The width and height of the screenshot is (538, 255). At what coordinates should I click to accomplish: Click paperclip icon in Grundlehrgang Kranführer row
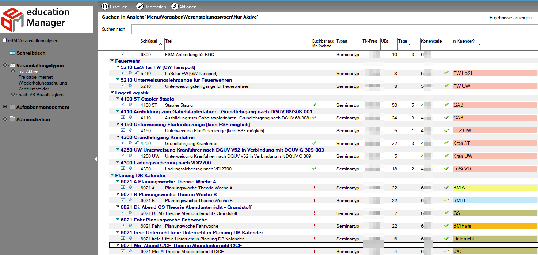click(137, 143)
